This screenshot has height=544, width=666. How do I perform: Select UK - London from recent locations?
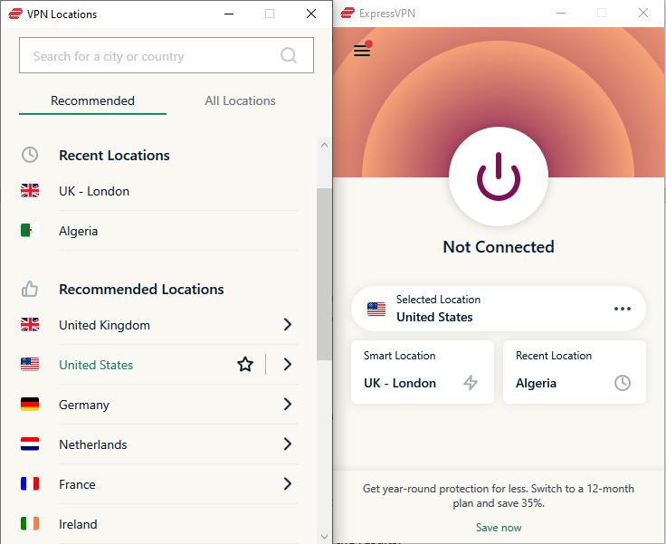point(159,191)
